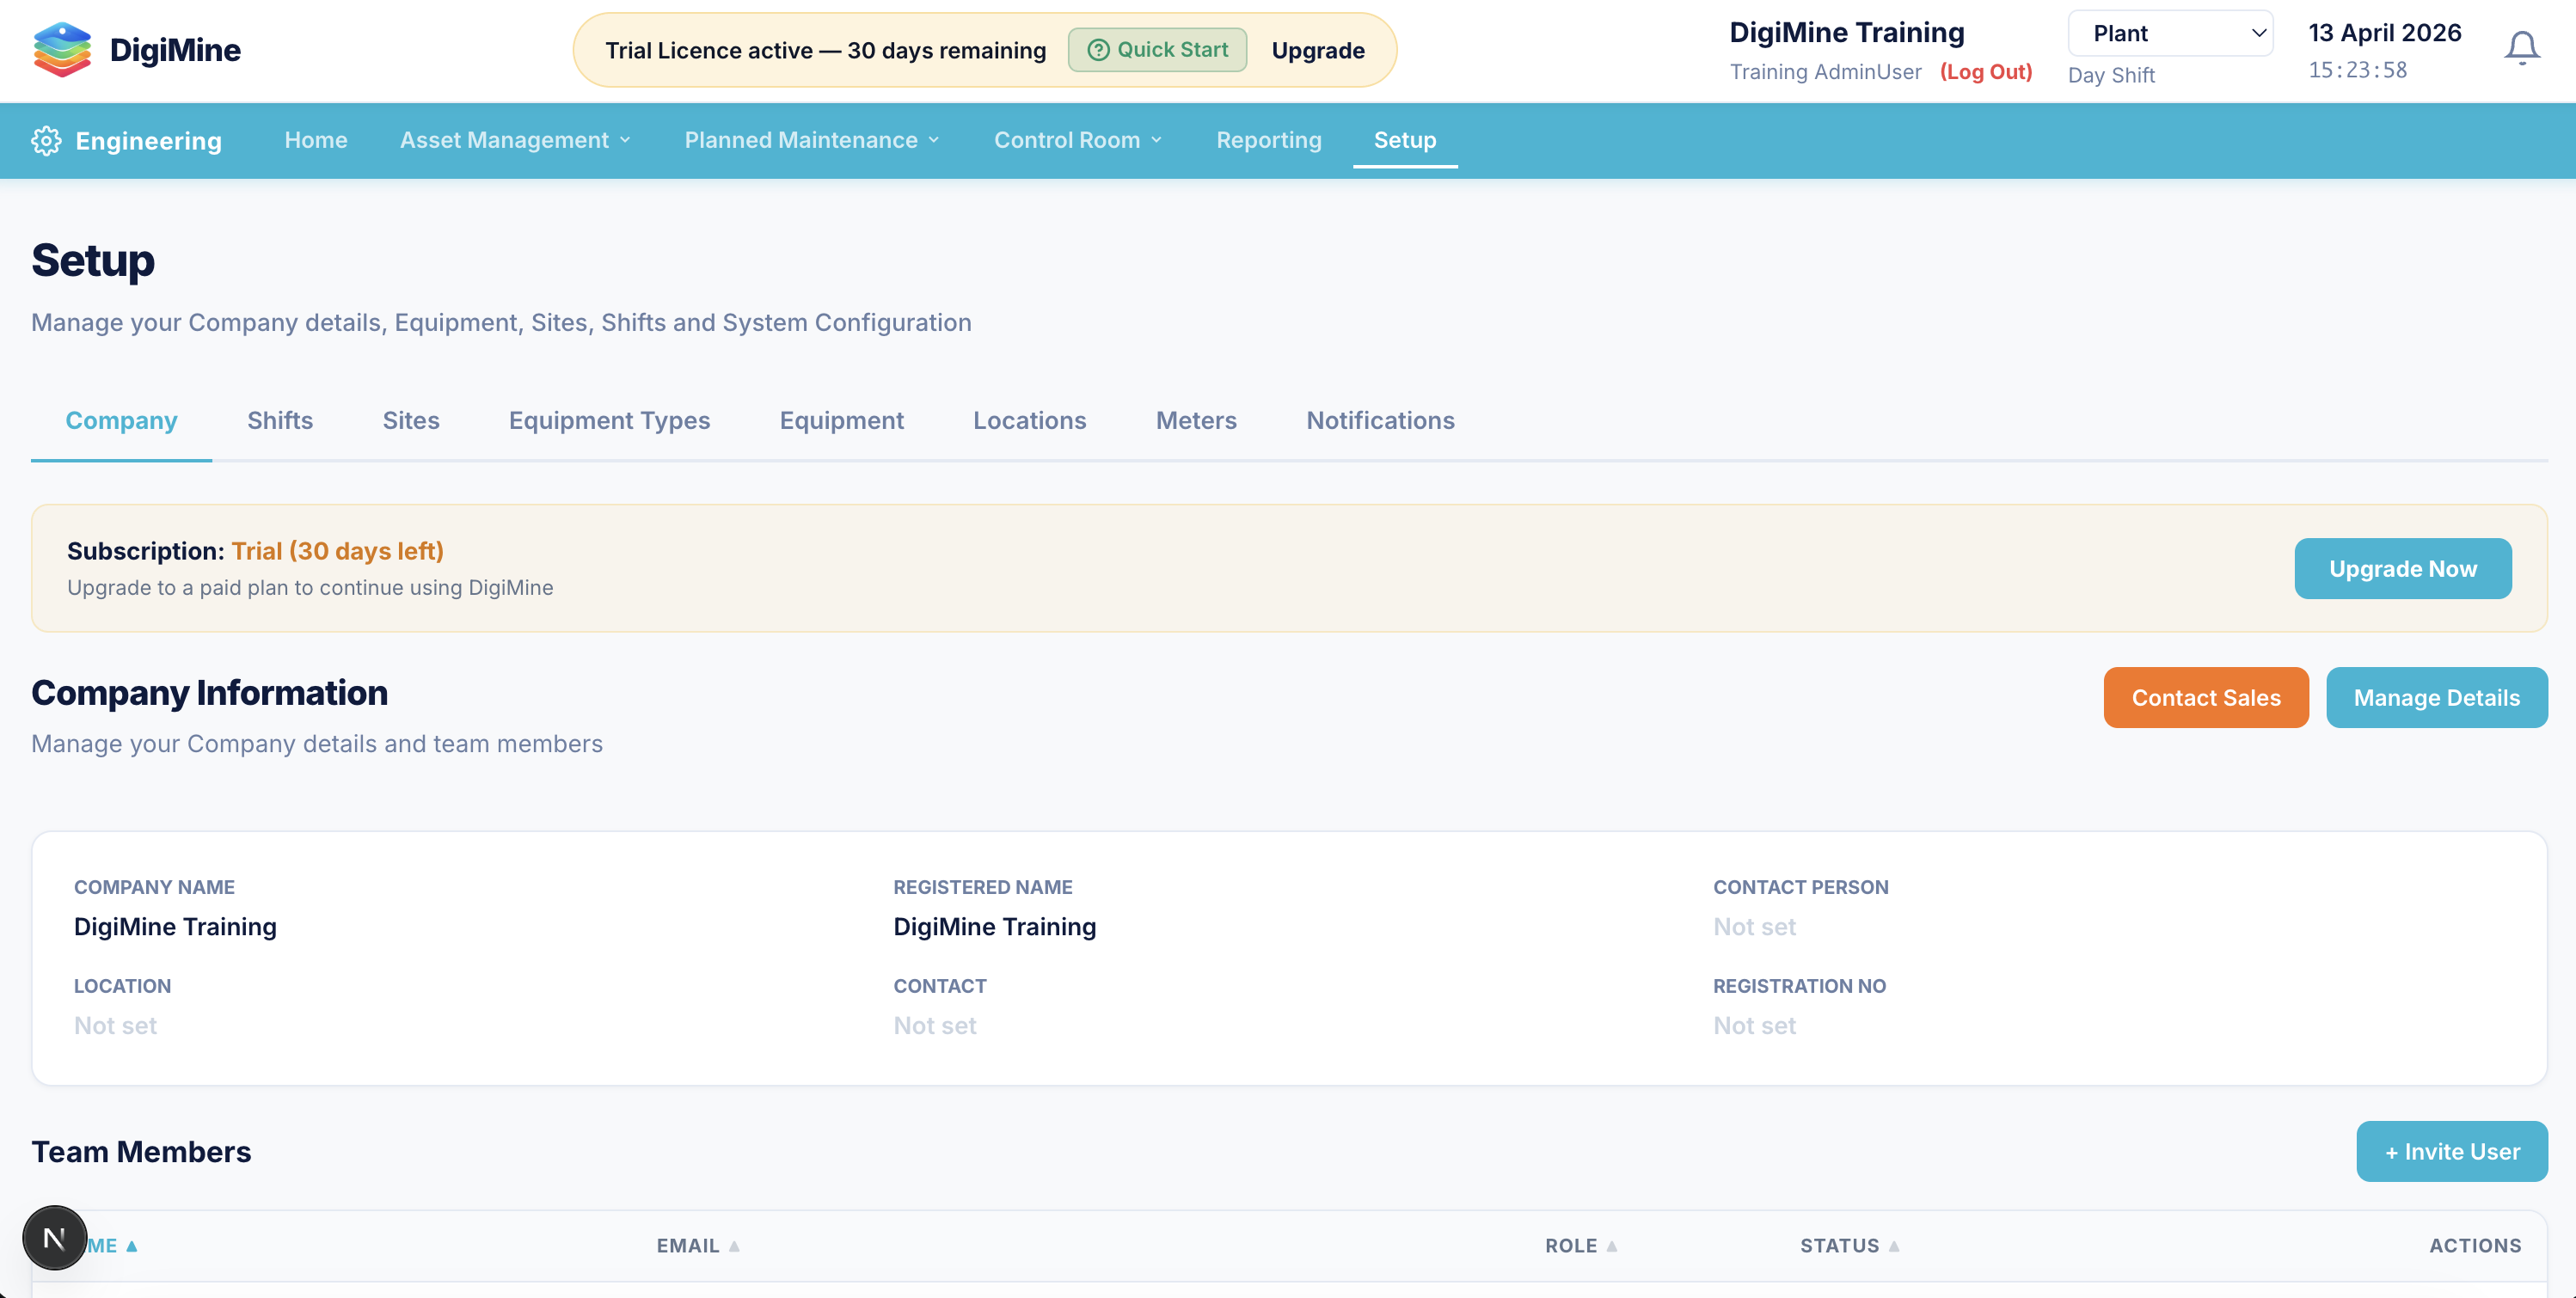
Task: Click the Engineering gear icon
Action: click(46, 141)
